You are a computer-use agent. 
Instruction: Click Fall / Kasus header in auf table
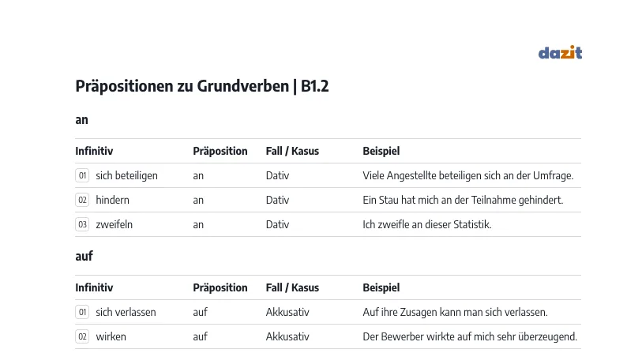292,287
